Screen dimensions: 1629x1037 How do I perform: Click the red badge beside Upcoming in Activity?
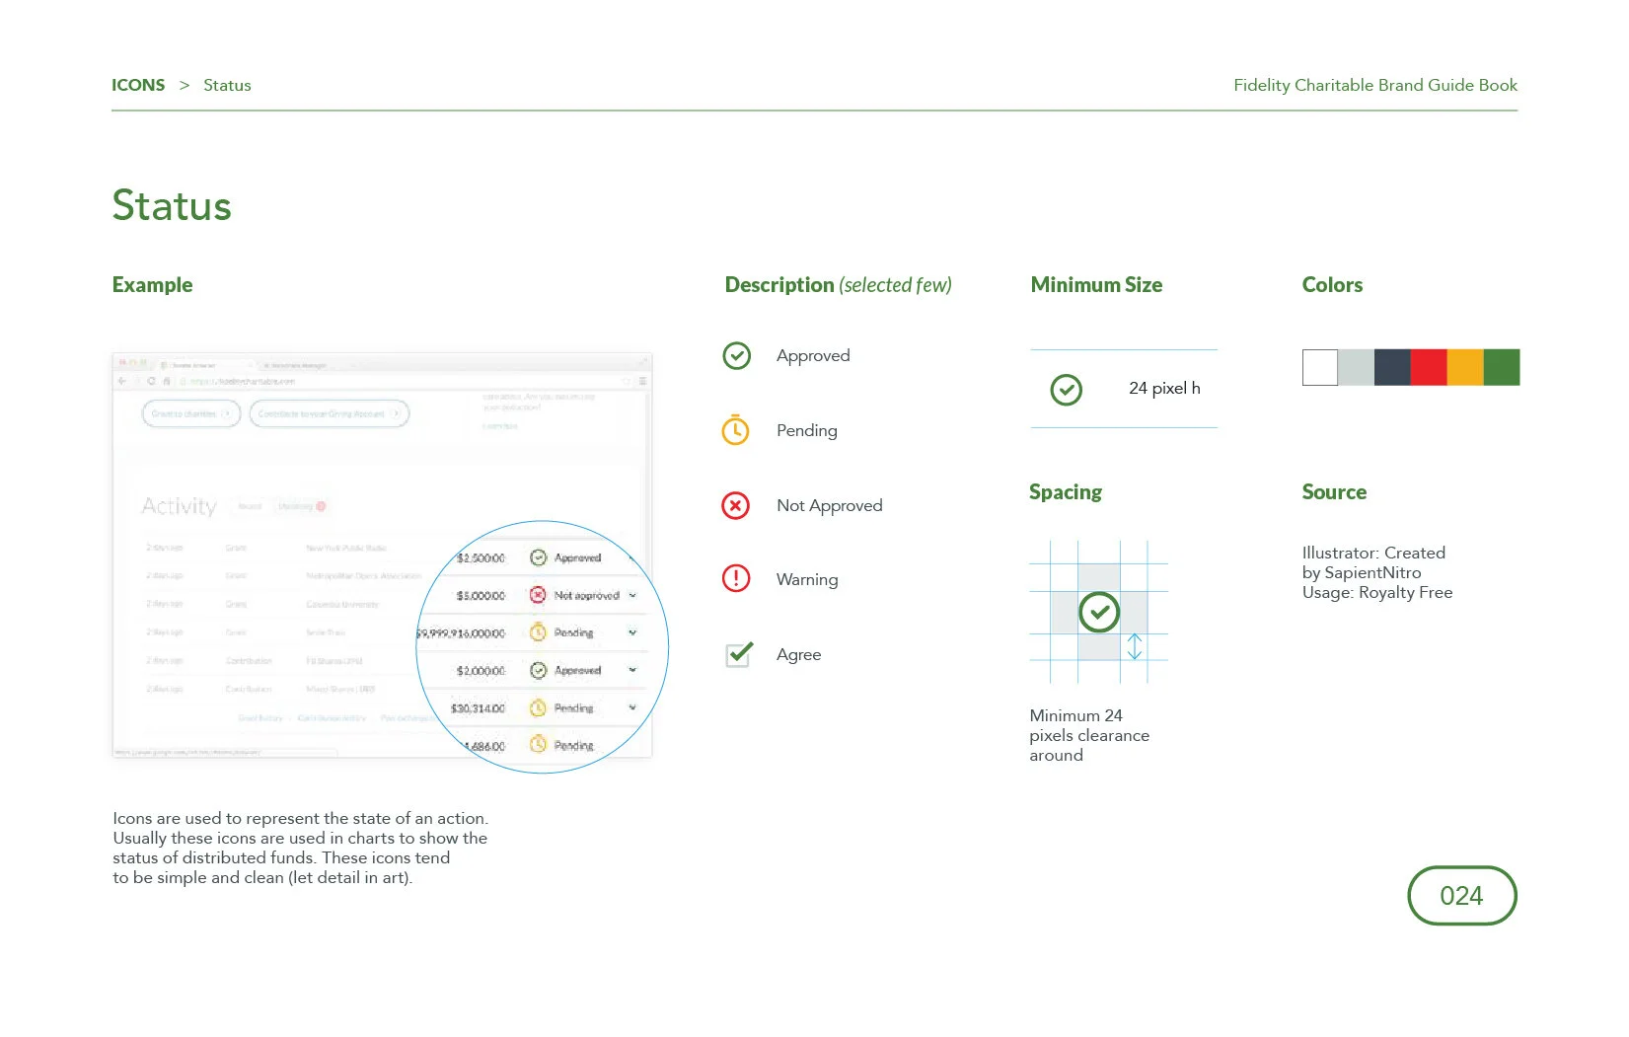321,506
